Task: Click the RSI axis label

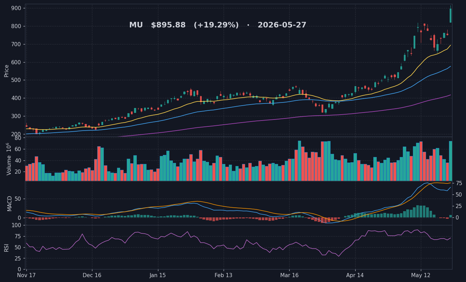Action: coord(7,247)
